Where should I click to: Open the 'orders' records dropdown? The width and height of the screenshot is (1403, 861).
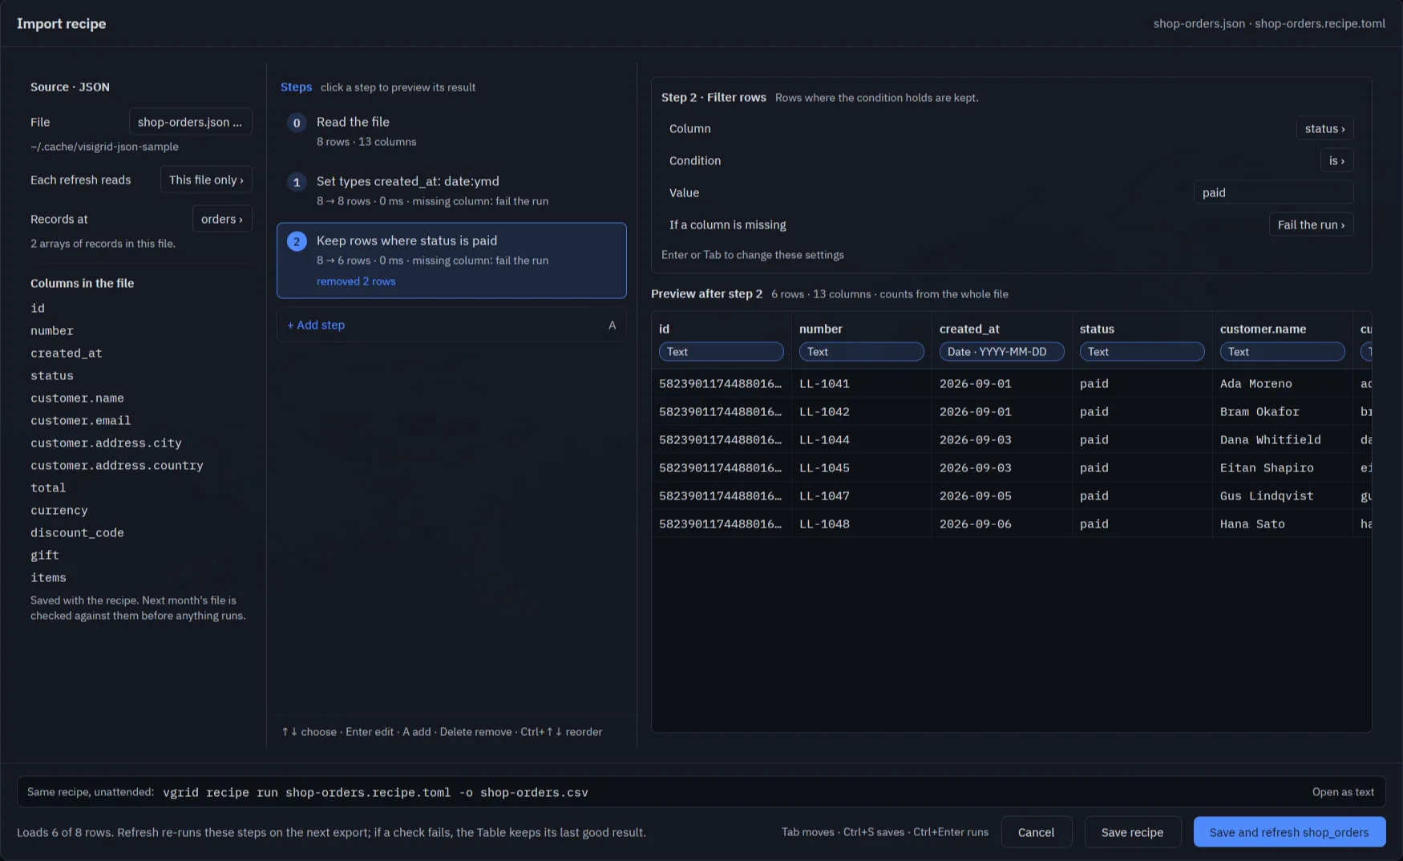coord(222,219)
